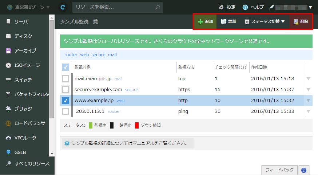Filter by the router tag link
Viewport: 318px width, 175px height.
tap(71, 55)
